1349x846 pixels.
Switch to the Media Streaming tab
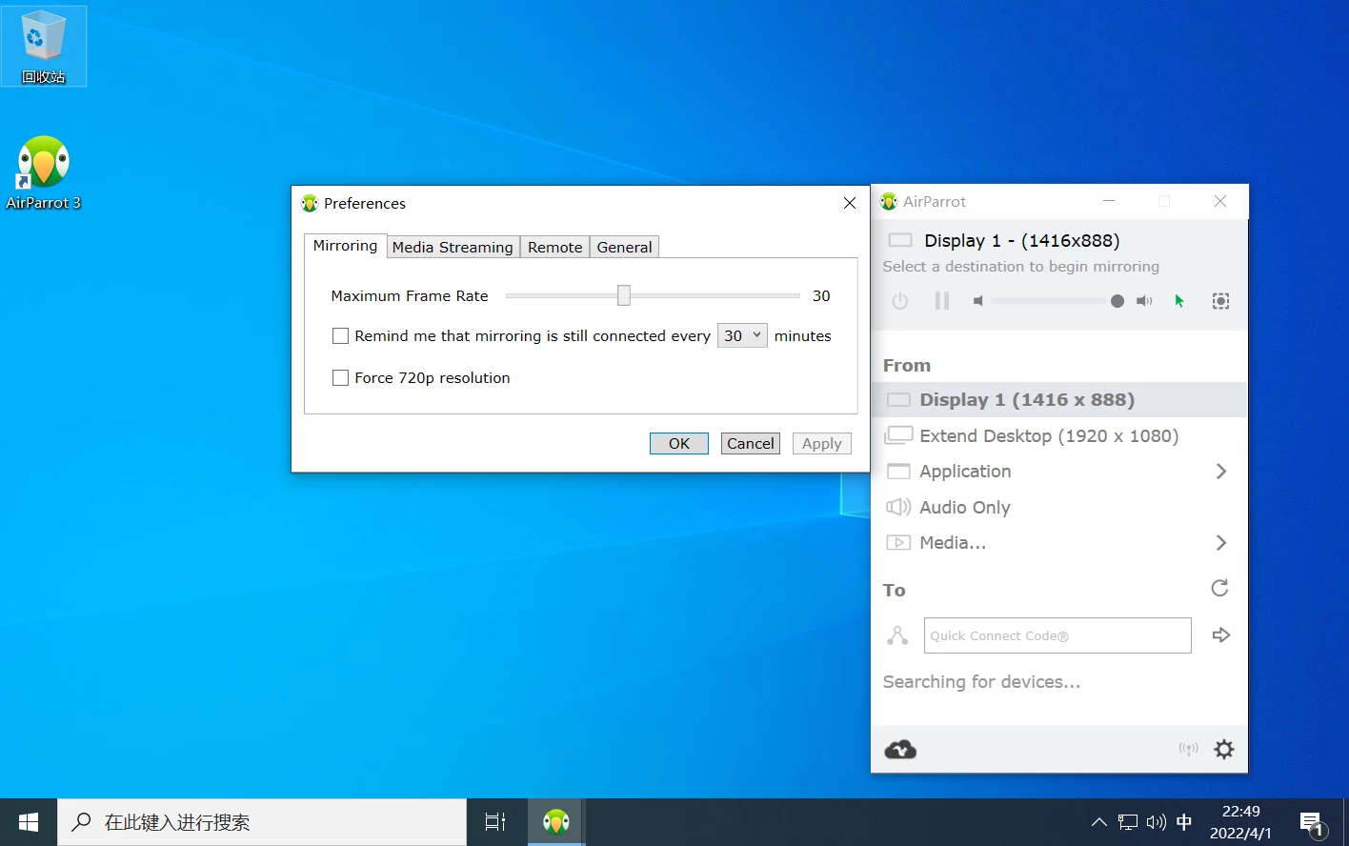(453, 247)
